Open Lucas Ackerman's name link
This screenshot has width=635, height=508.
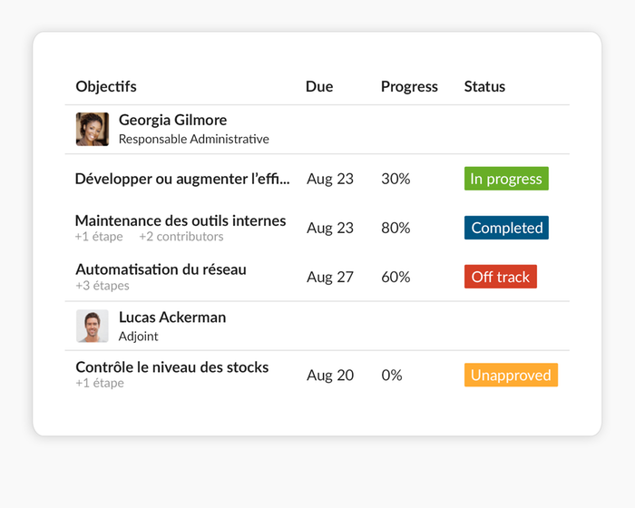coord(171,317)
